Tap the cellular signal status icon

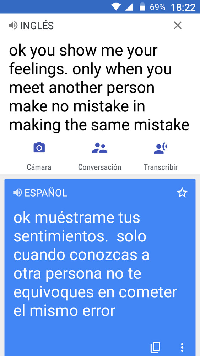click(x=129, y=7)
